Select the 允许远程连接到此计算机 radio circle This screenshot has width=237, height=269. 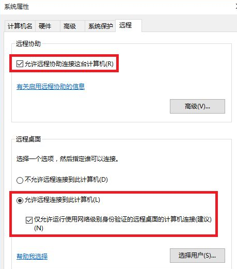click(20, 200)
